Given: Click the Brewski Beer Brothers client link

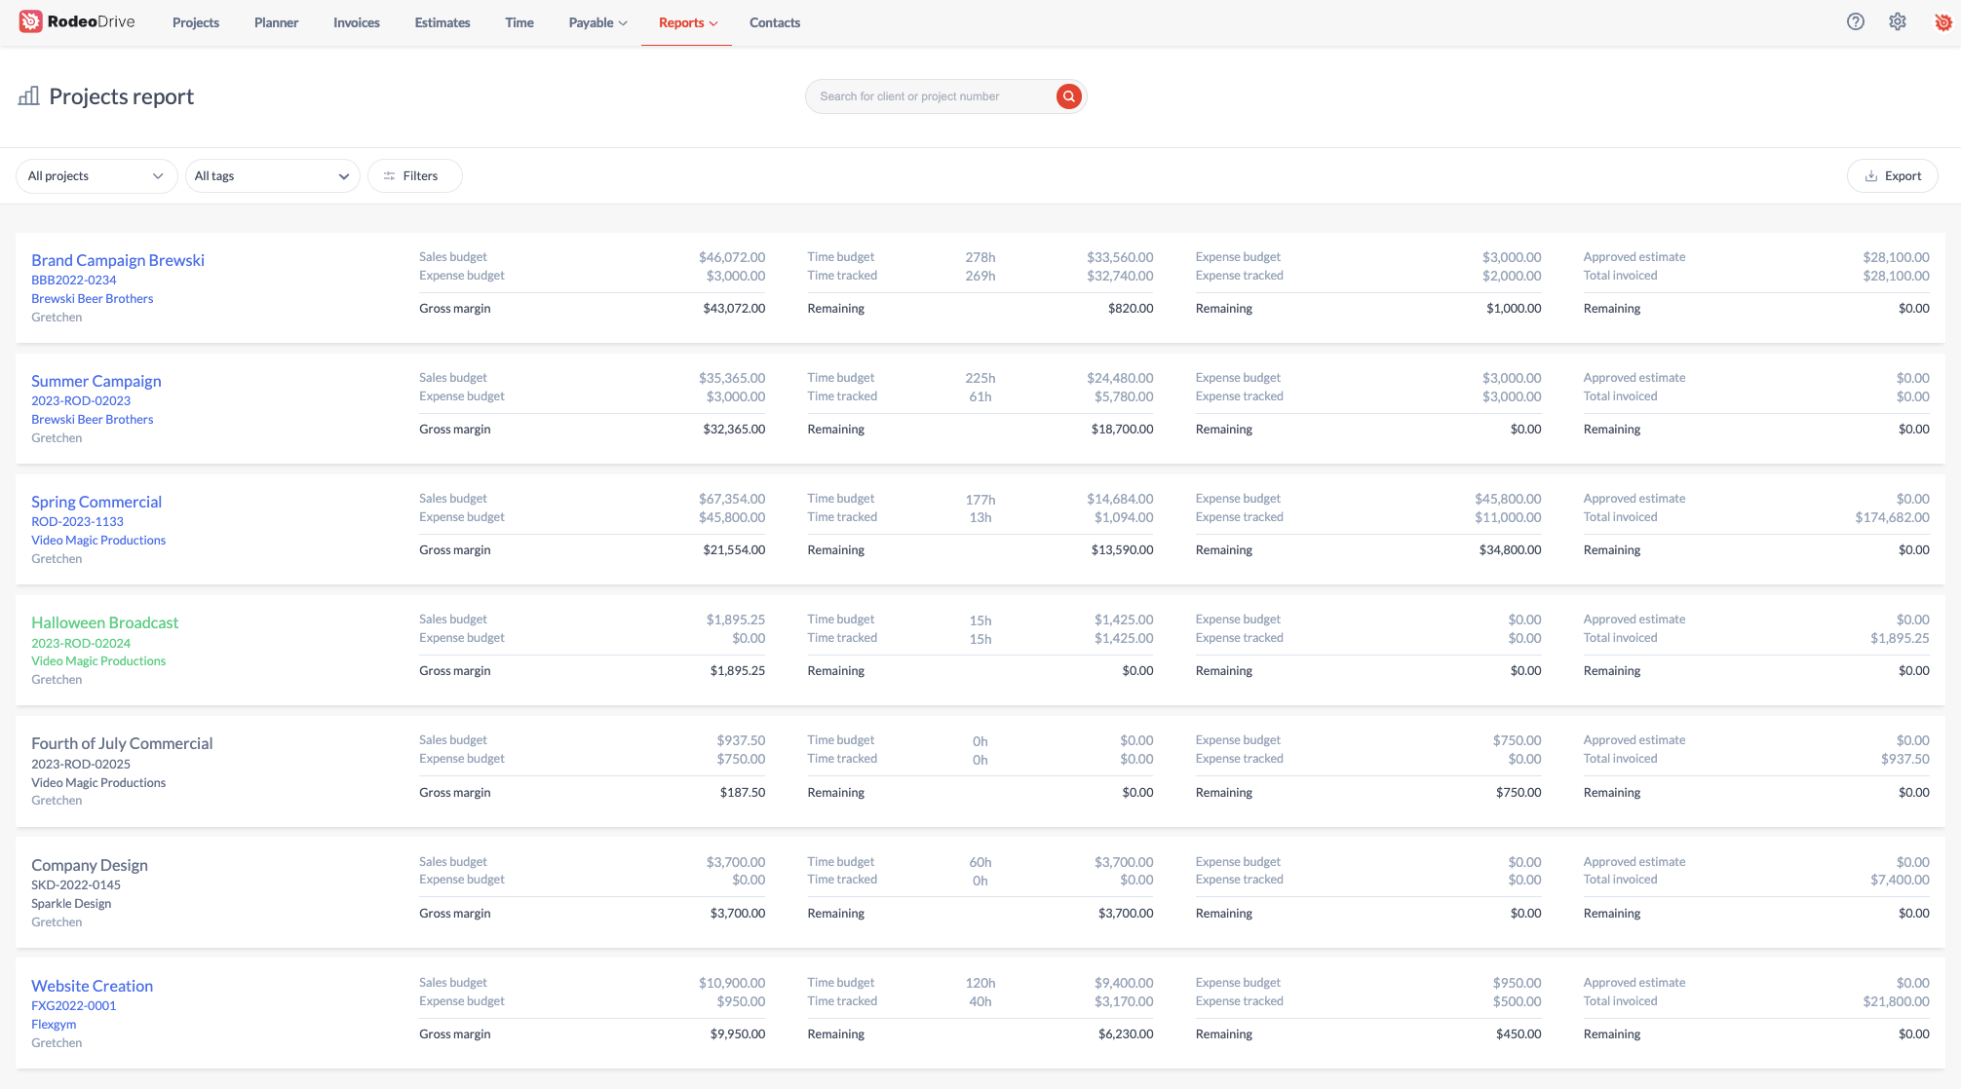Looking at the screenshot, I should click(92, 298).
